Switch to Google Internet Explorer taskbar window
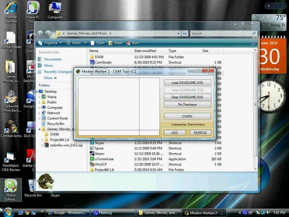This screenshot has width=289, height=217. [x=68, y=213]
